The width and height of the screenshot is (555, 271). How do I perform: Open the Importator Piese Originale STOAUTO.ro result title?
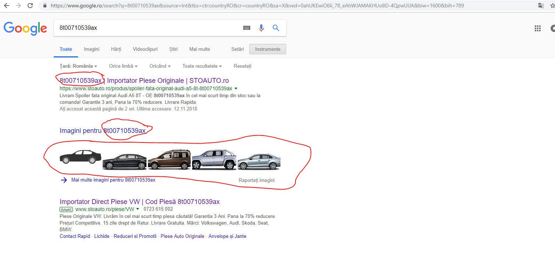144,81
